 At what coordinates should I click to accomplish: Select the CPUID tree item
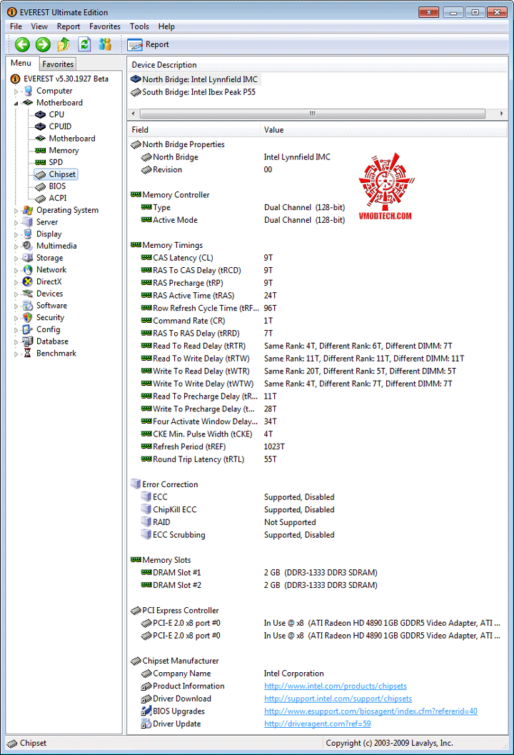tap(60, 126)
